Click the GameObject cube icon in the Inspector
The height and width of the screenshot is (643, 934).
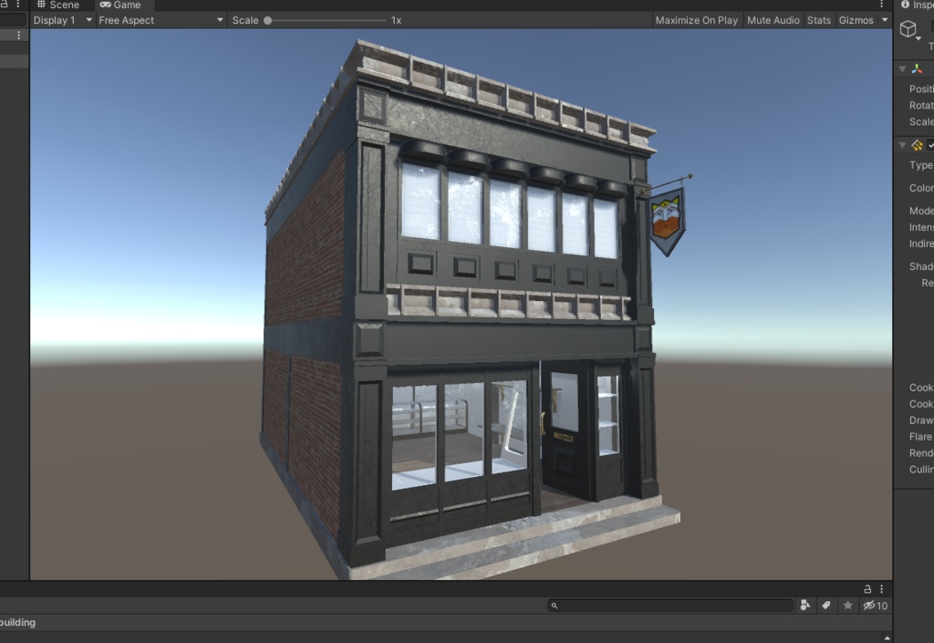point(908,28)
